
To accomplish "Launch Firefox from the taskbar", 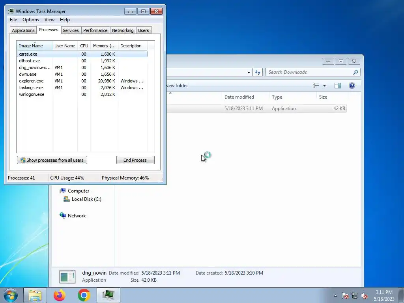I will tap(60, 295).
